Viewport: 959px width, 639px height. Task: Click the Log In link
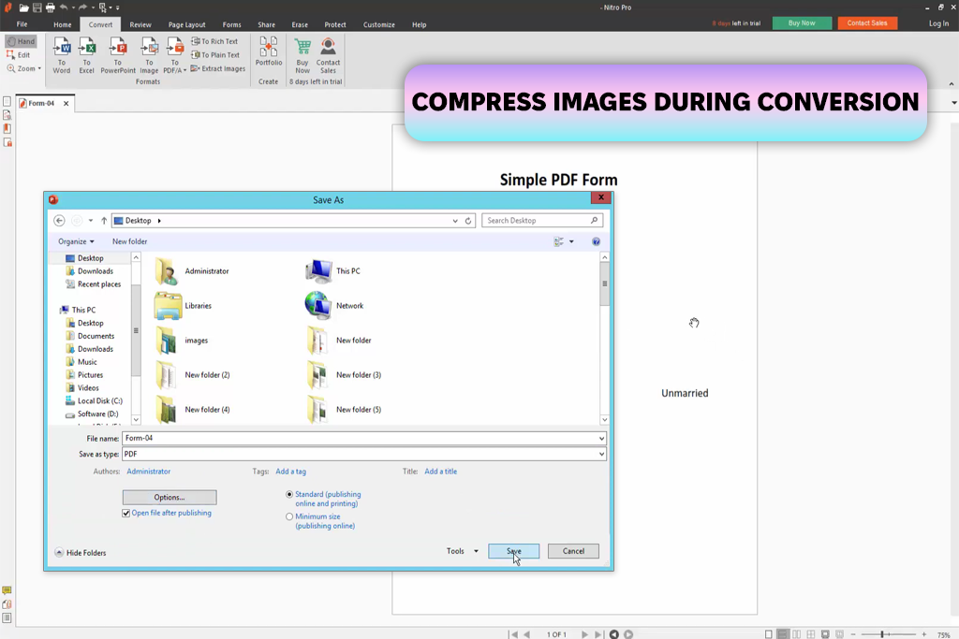tap(938, 23)
